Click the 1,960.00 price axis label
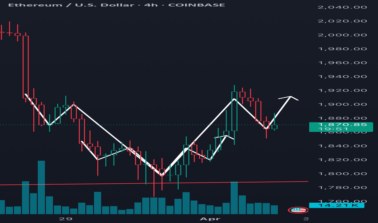 tap(342, 63)
